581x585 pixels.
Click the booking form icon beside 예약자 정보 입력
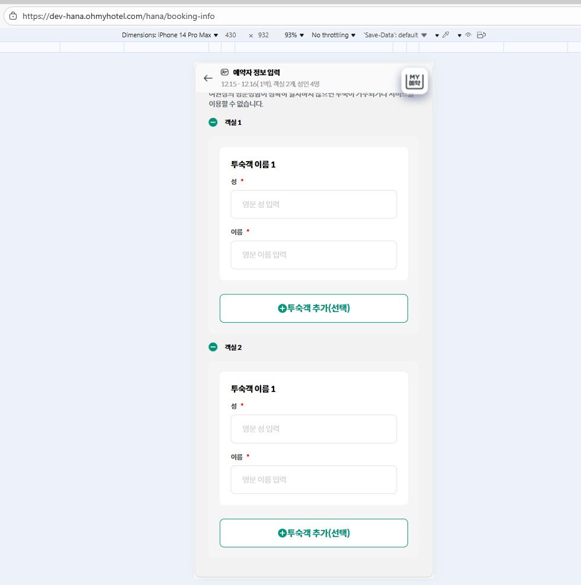click(224, 72)
